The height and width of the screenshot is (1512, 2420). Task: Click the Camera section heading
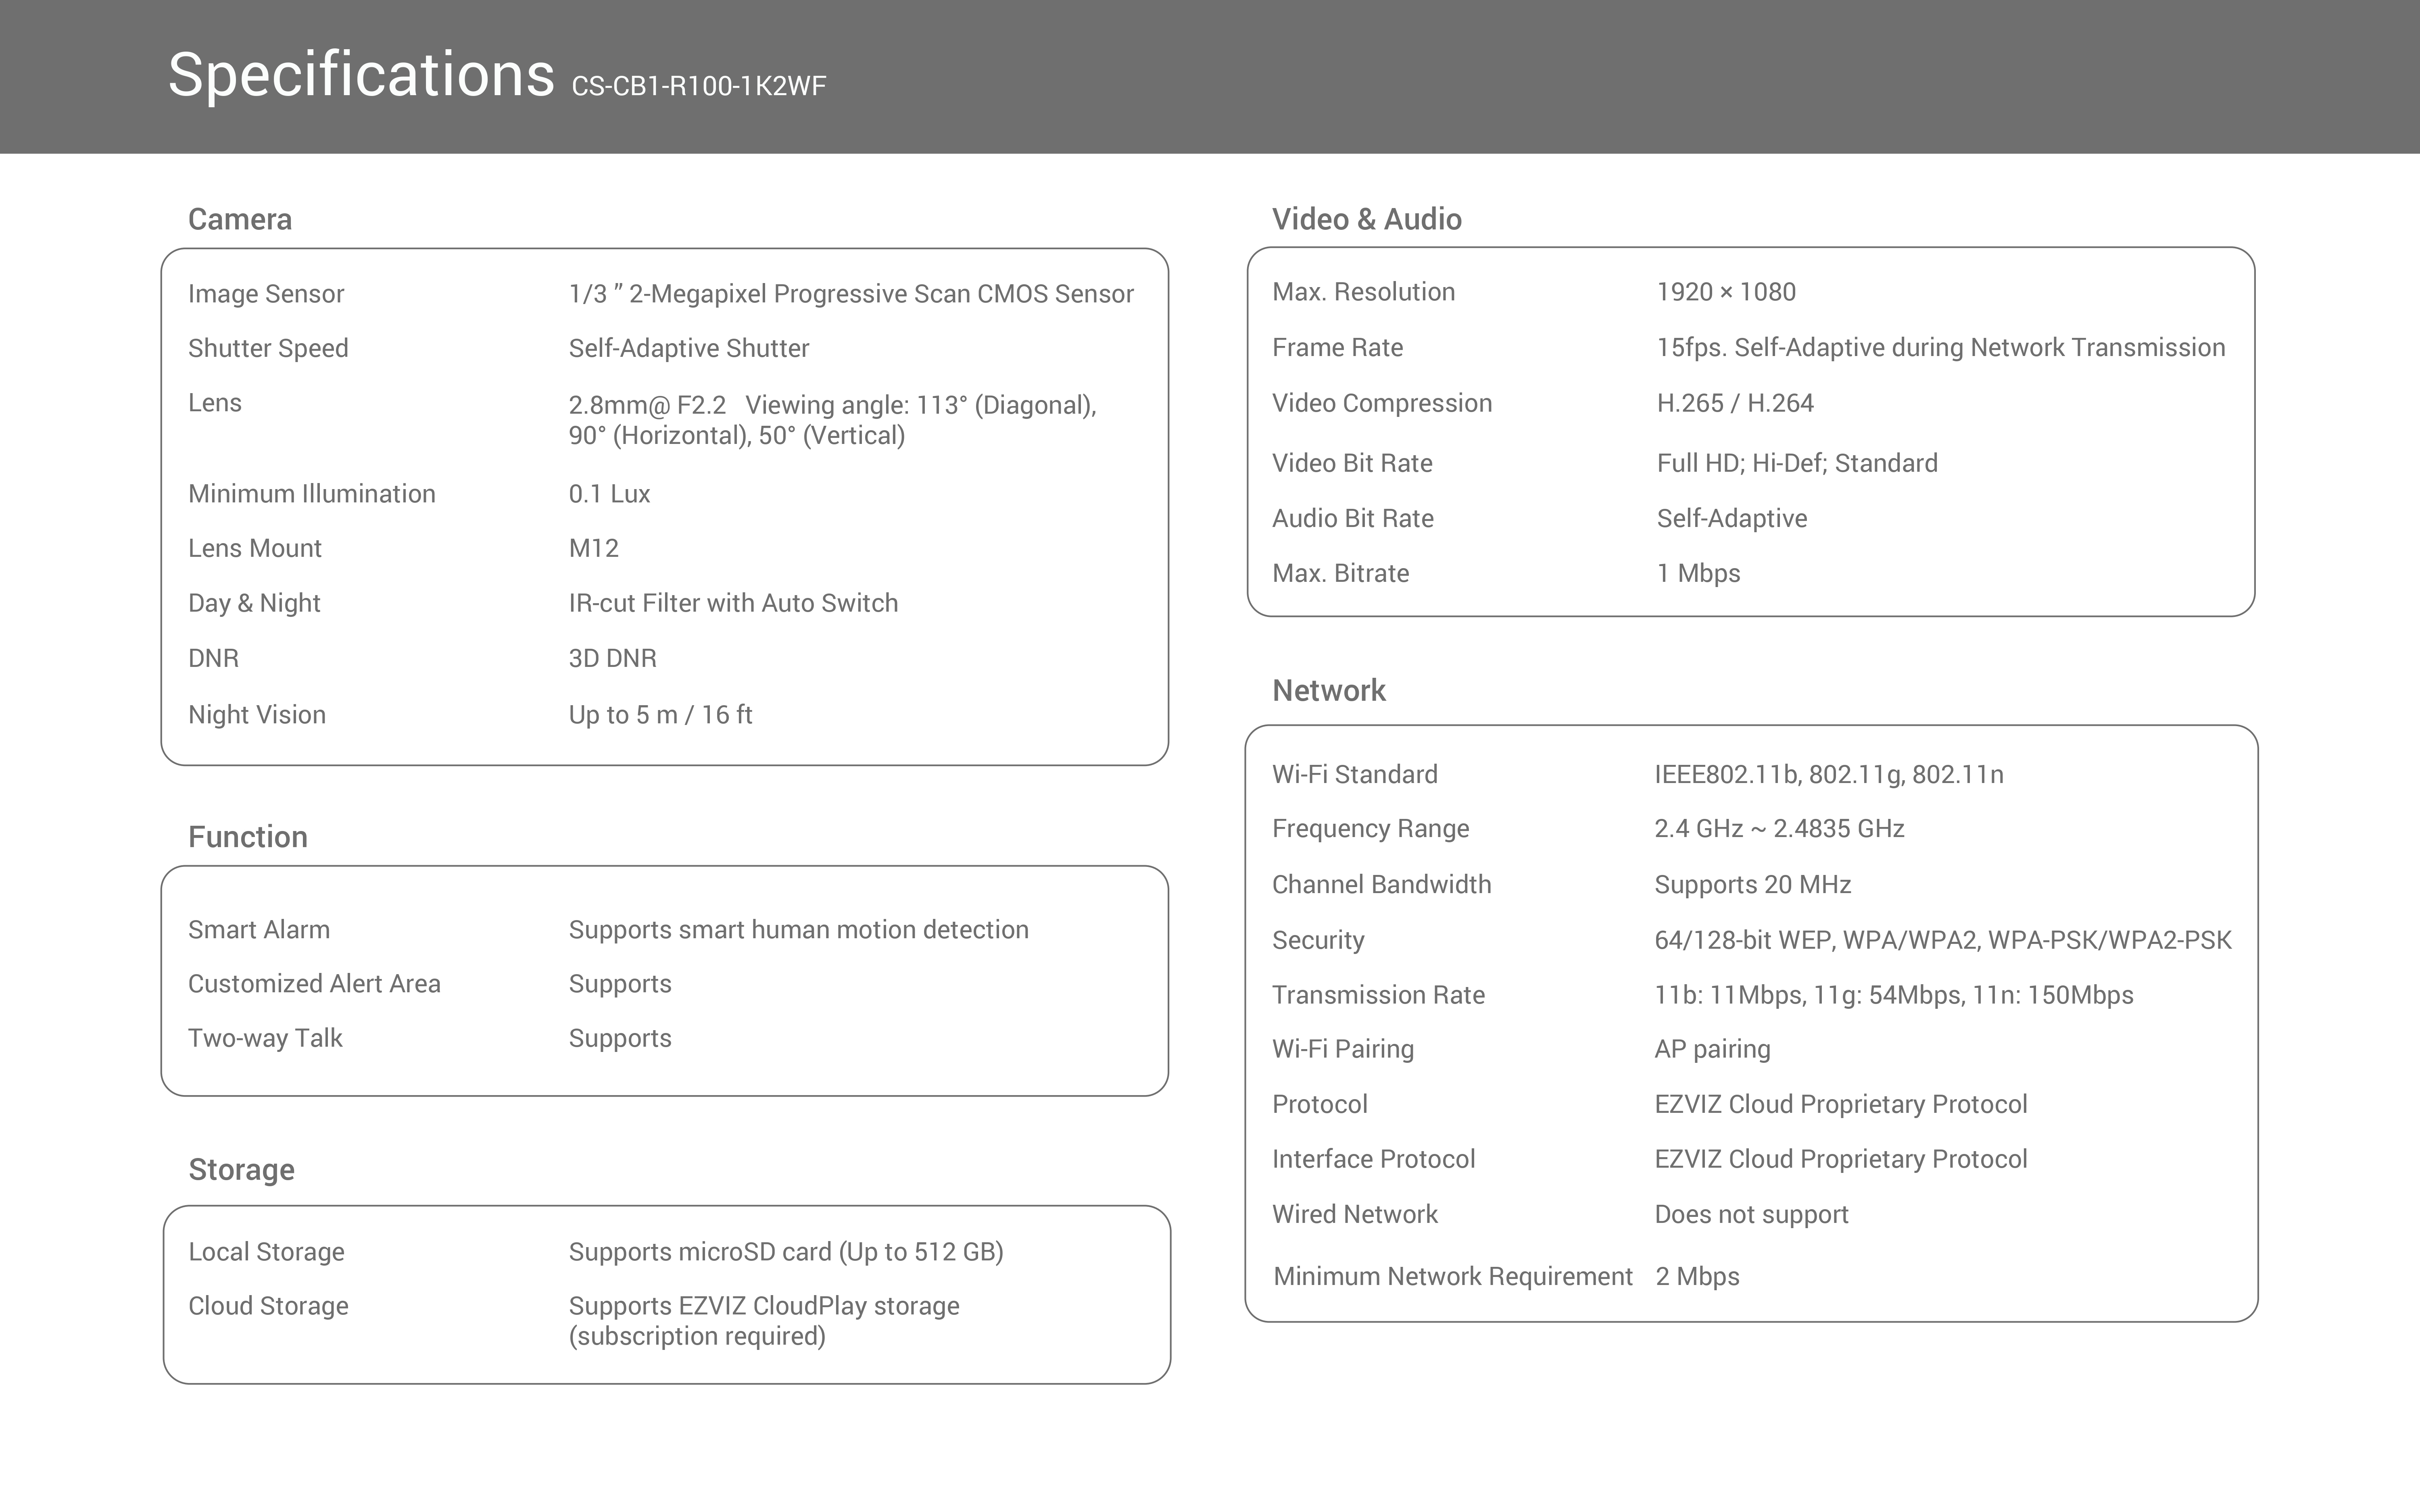coord(240,219)
